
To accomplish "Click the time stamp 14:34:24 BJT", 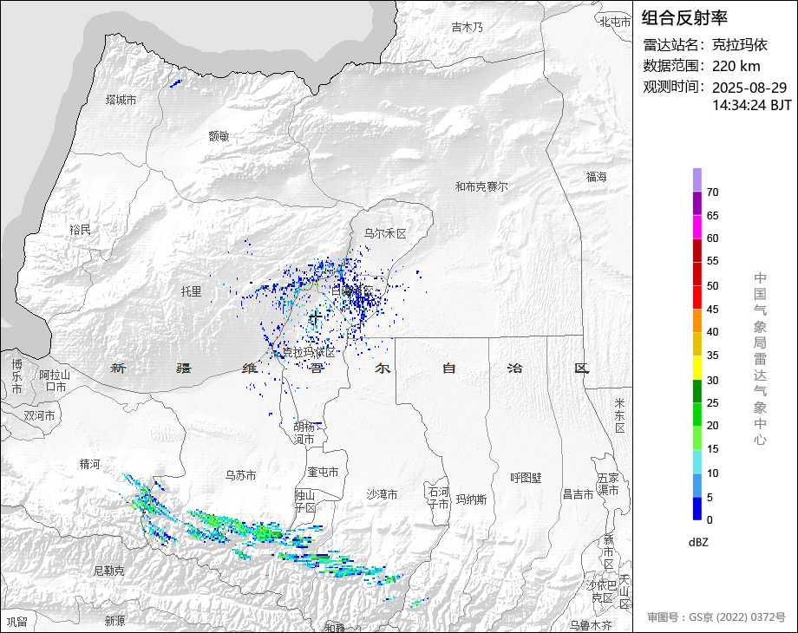I will [752, 105].
